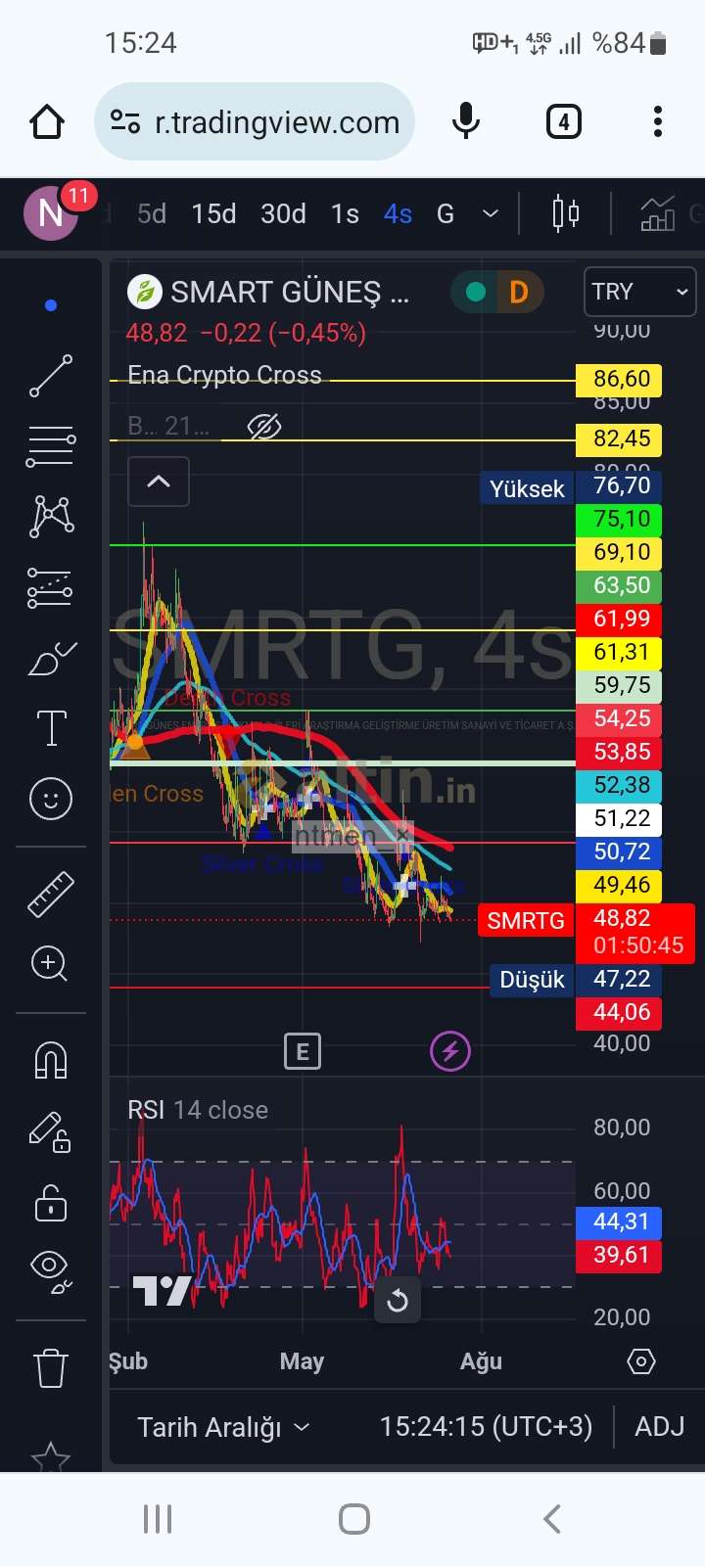The height and width of the screenshot is (1566, 705).
Task: Open the candlestick chart type selector
Action: (x=565, y=213)
